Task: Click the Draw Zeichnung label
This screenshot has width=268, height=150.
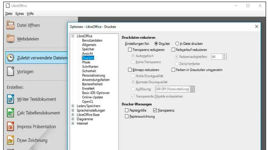Action: 32,140
